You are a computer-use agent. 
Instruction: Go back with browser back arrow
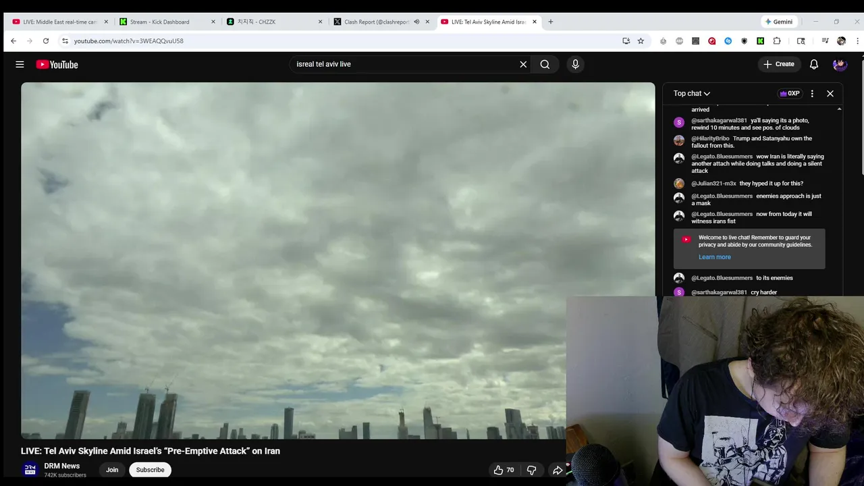pyautogui.click(x=13, y=40)
